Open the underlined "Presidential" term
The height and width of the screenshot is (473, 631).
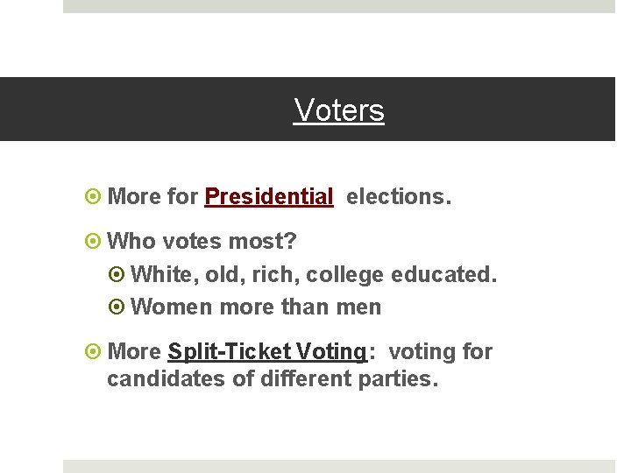tap(268, 197)
